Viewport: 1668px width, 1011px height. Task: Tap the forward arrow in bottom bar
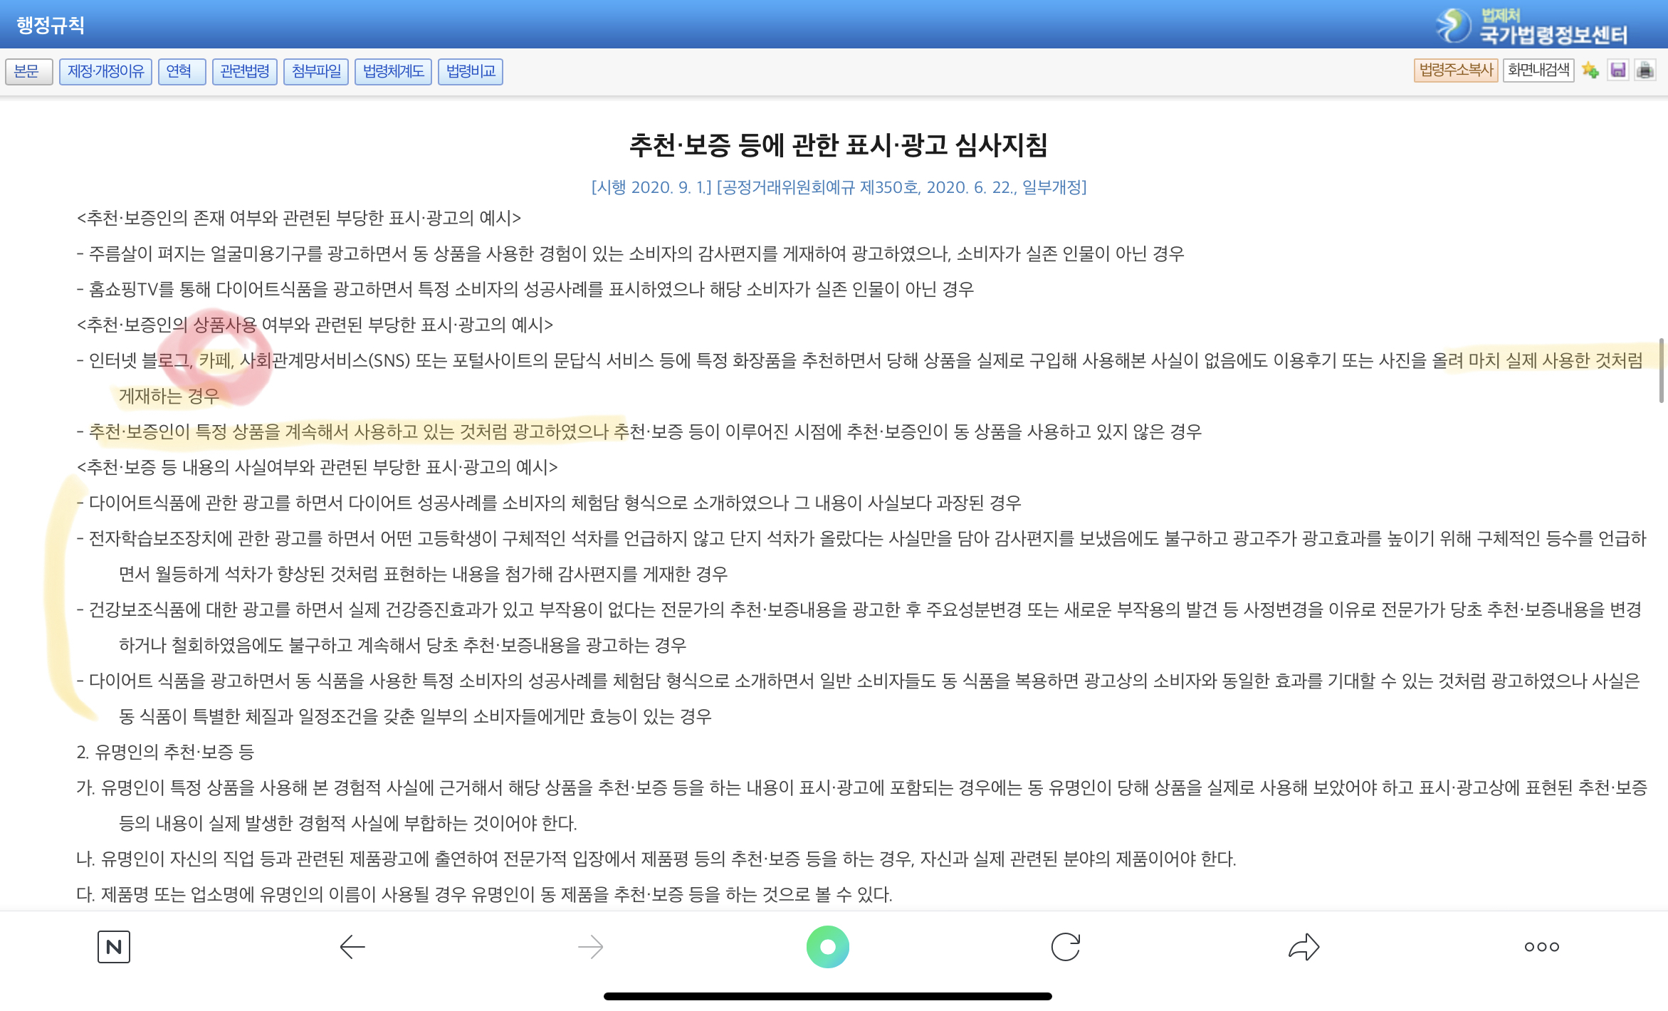(x=590, y=946)
